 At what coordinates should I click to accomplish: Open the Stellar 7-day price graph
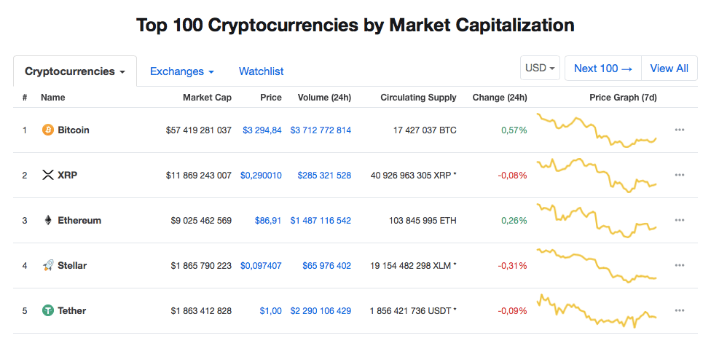[597, 265]
